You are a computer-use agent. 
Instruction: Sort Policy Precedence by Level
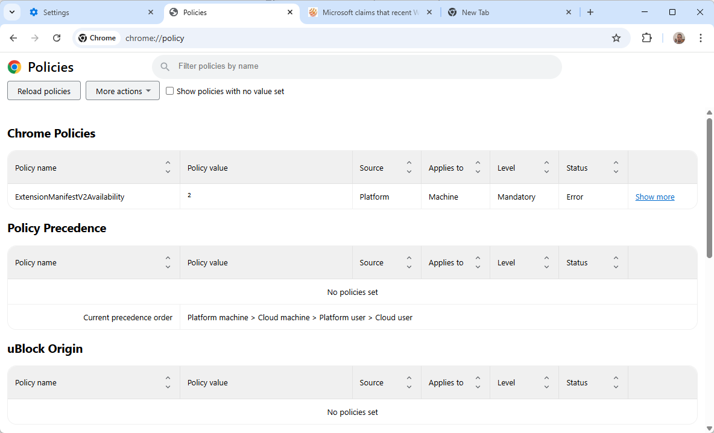pyautogui.click(x=546, y=262)
